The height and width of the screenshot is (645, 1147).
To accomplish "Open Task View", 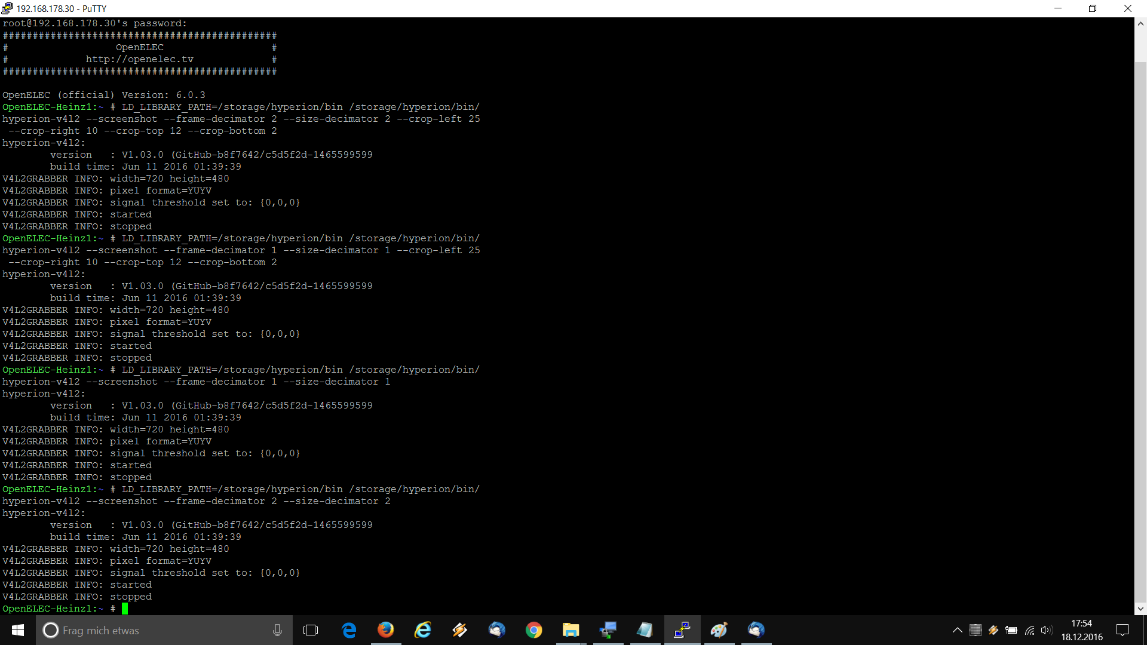I will coord(311,630).
